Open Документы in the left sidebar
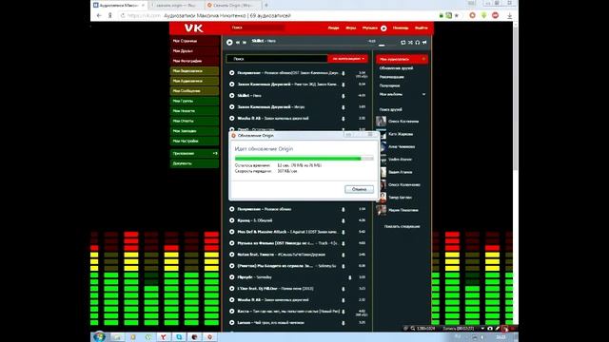The height and width of the screenshot is (342, 609). pos(194,163)
